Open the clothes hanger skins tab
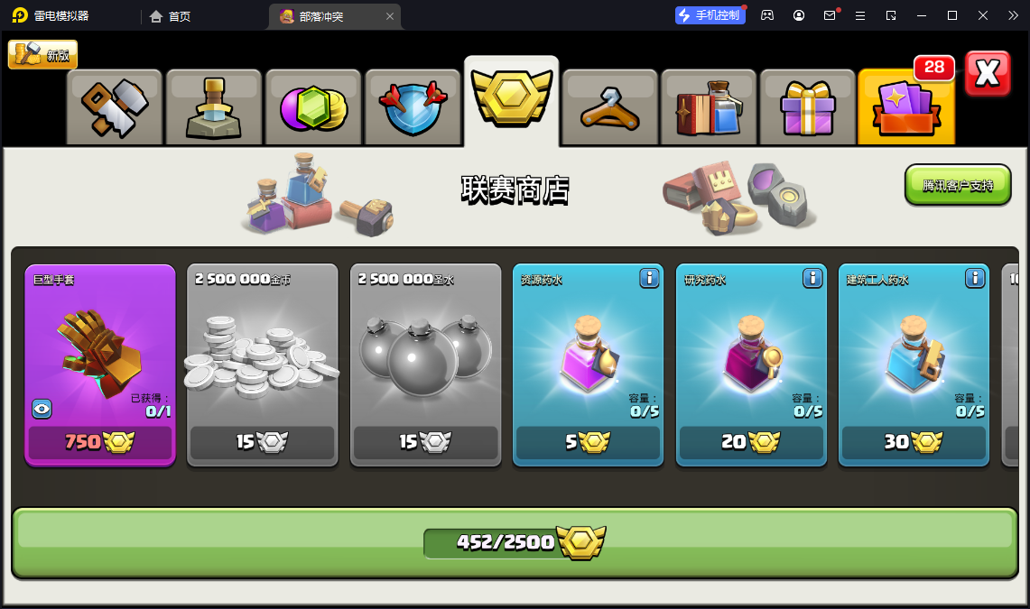The height and width of the screenshot is (609, 1030). click(x=610, y=107)
